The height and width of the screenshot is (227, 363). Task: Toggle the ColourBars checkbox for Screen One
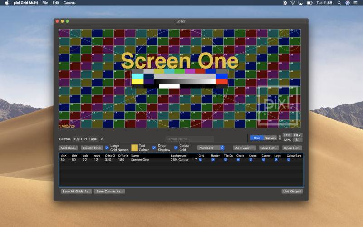pyautogui.click(x=289, y=160)
